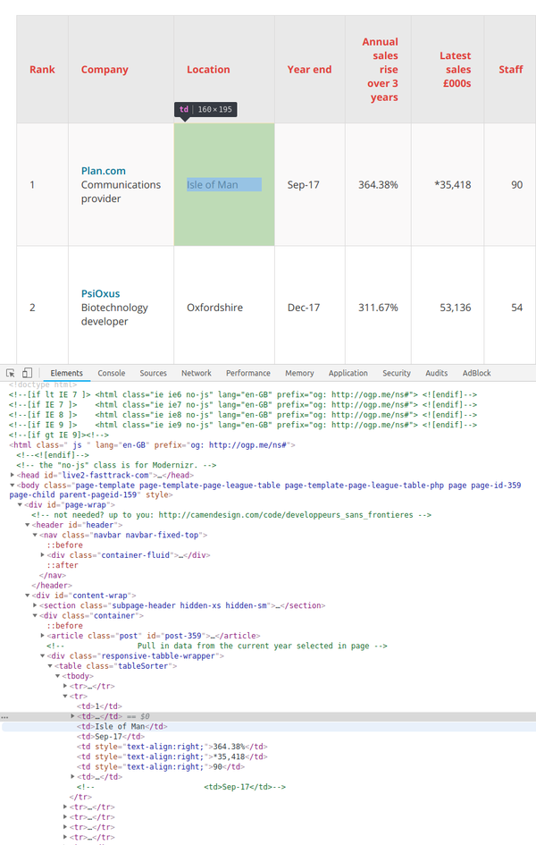
Task: Collapse the div page-wrap node
Action: tap(20, 505)
